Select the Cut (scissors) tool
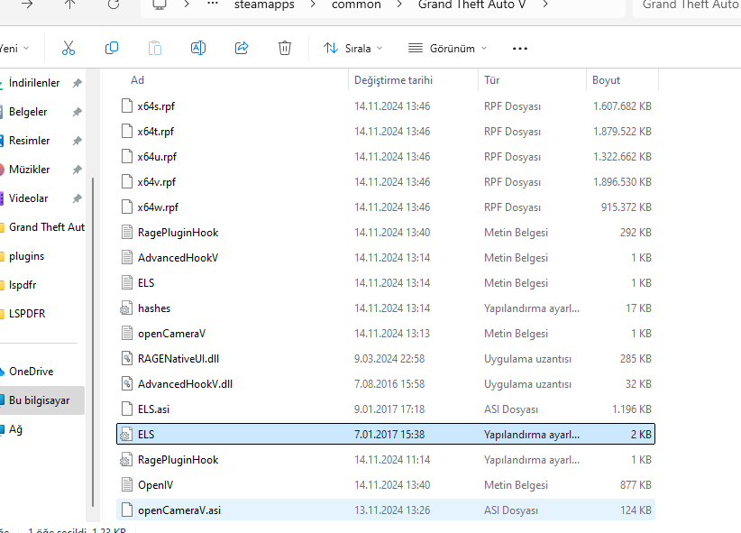This screenshot has height=533, width=741. tap(69, 48)
